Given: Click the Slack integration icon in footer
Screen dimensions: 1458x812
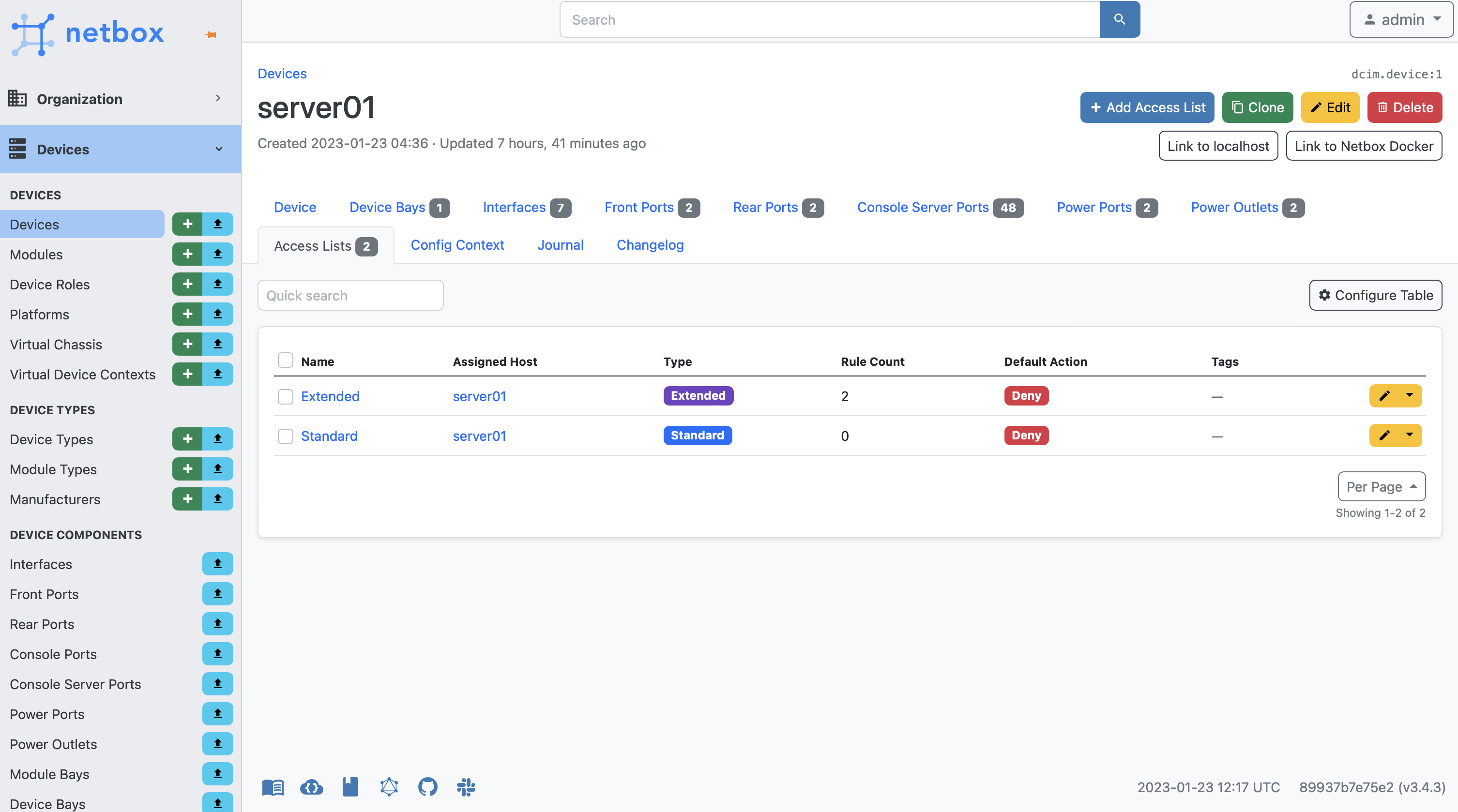Looking at the screenshot, I should (465, 786).
